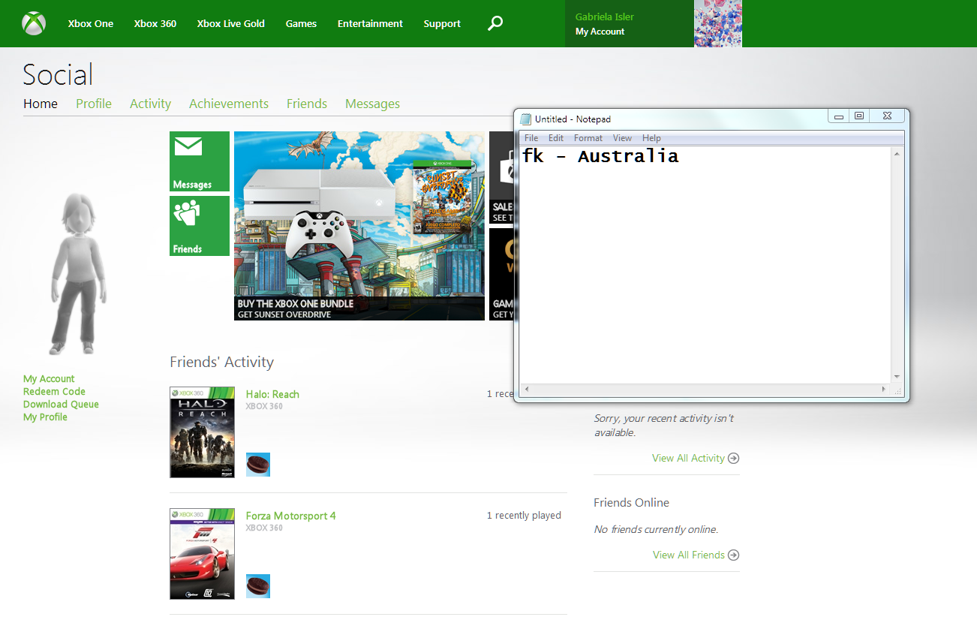Click Notepad vertical scrollbar up arrow
The height and width of the screenshot is (641, 977).
click(x=897, y=152)
